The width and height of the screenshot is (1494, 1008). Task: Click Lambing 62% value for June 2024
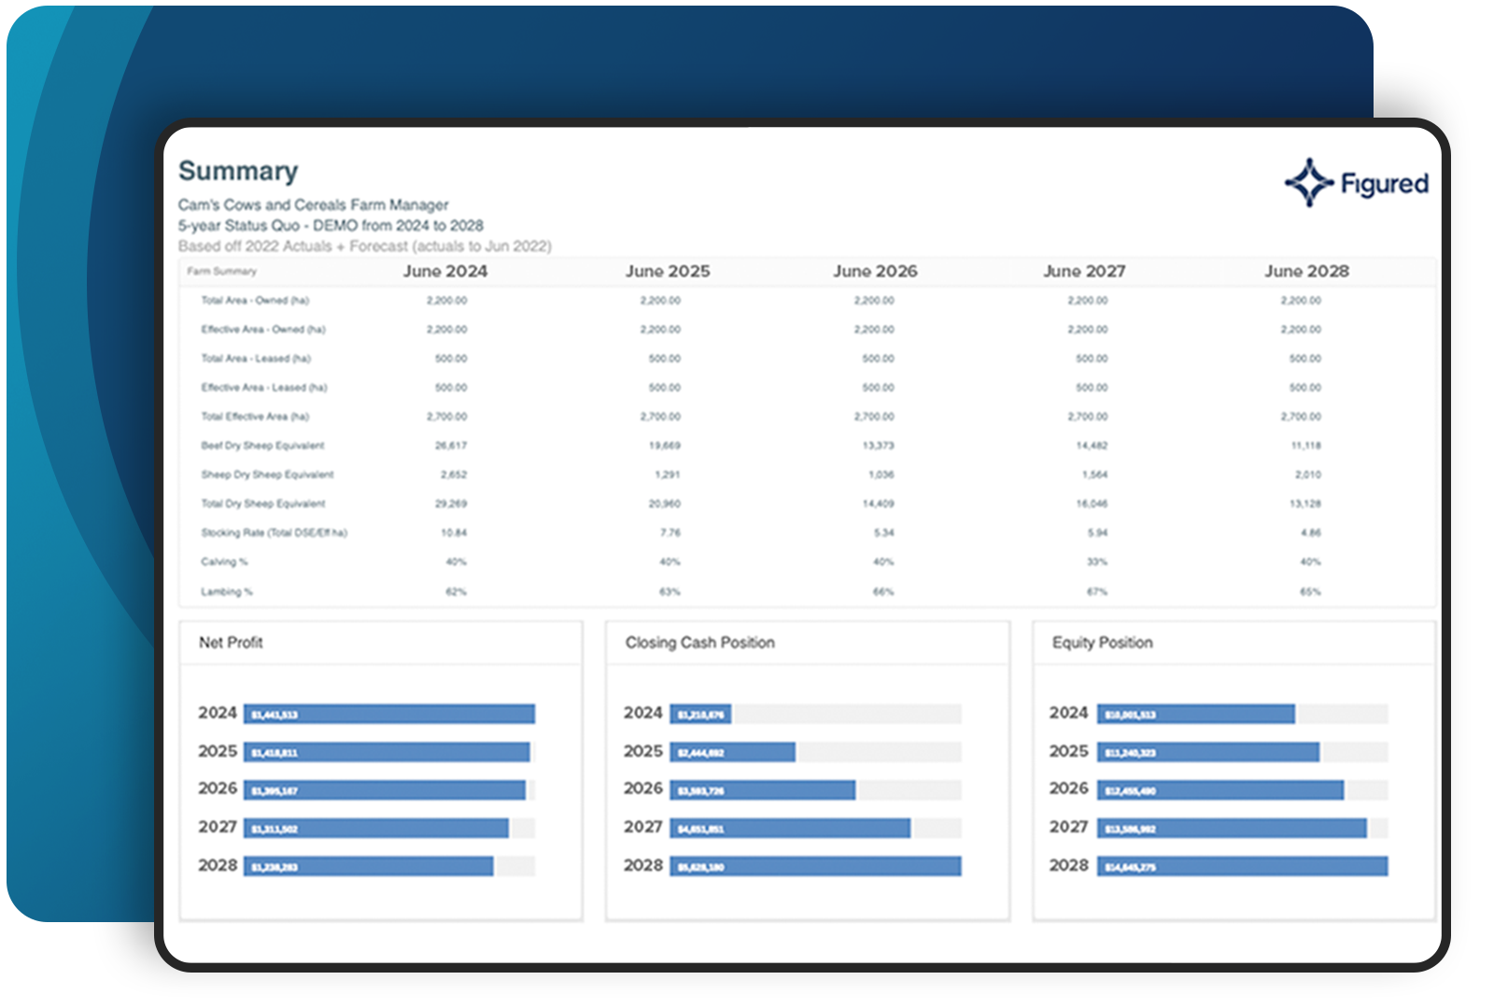pyautogui.click(x=457, y=592)
